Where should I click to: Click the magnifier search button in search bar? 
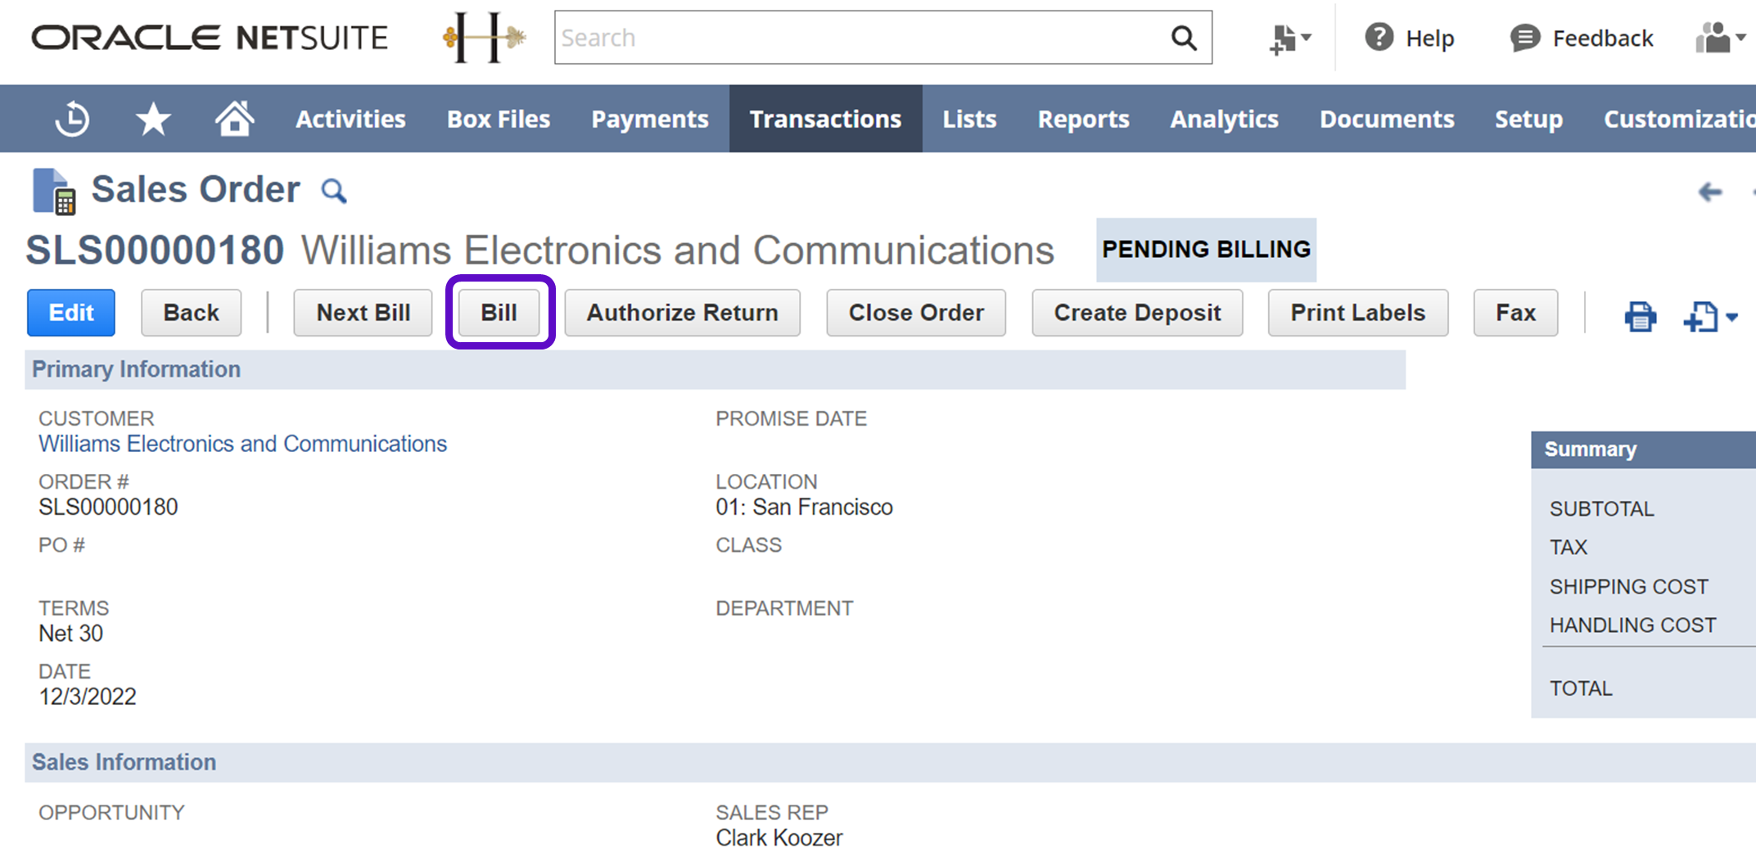coord(1183,38)
